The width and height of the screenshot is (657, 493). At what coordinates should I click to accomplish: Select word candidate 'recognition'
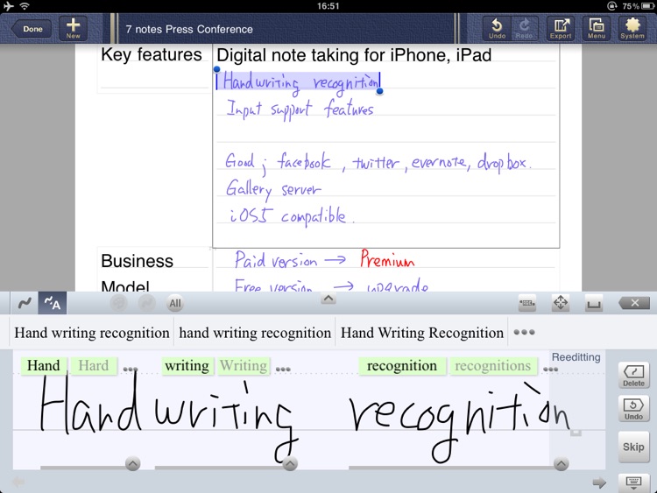pyautogui.click(x=402, y=366)
